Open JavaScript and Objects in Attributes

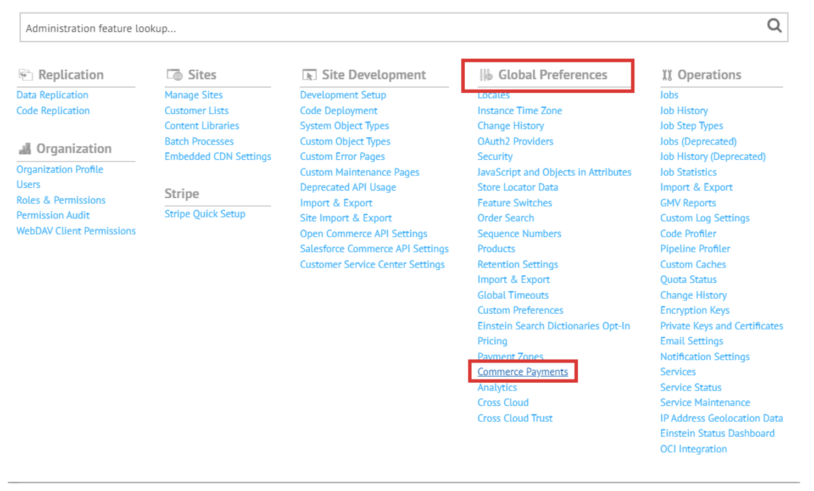[x=554, y=172]
